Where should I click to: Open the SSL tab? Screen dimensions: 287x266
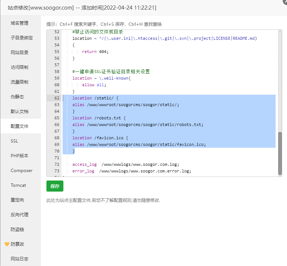click(14, 141)
